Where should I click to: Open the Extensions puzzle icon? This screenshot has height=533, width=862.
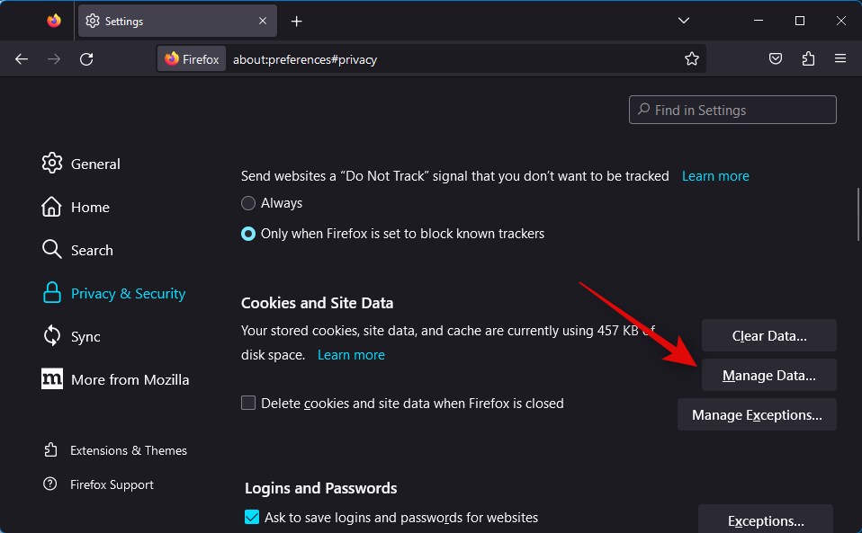click(x=808, y=59)
